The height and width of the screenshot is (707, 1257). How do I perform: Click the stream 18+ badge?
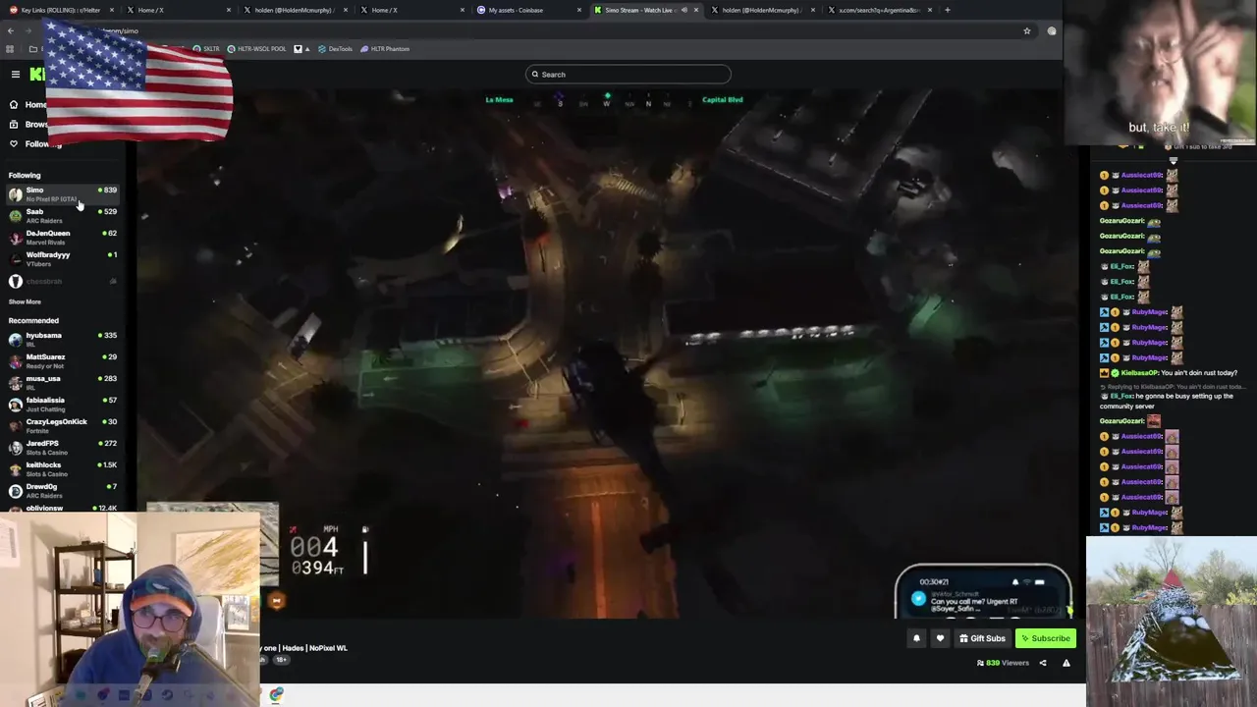[x=281, y=660]
